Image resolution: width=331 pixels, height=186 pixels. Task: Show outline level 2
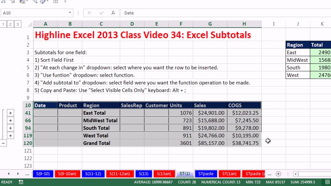coord(10,24)
